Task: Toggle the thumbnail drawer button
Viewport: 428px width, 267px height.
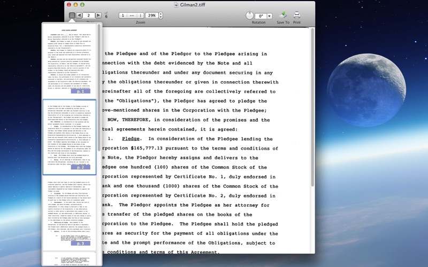Action: click(72, 15)
